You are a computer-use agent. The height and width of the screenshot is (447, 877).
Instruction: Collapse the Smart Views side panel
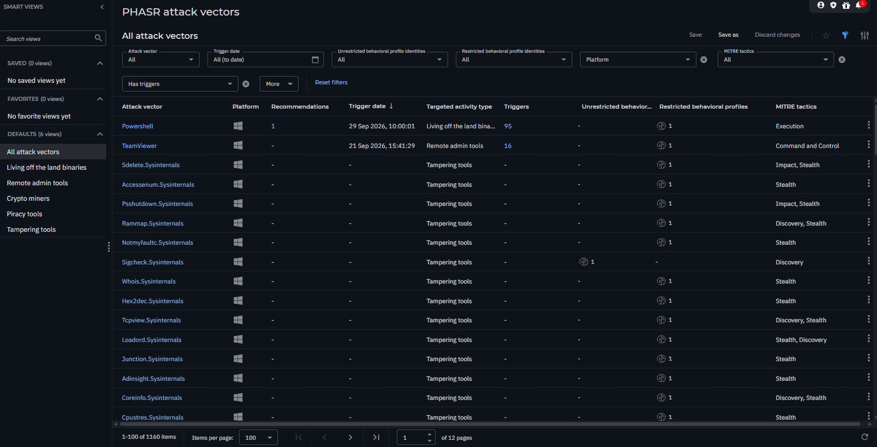pos(102,7)
